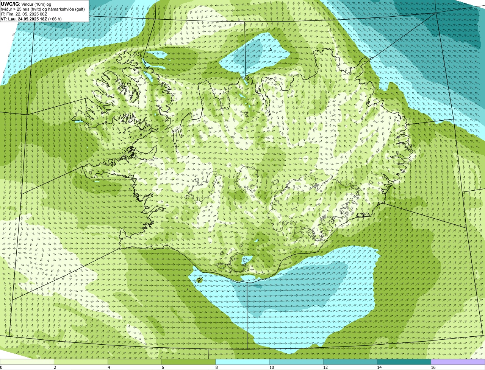The image size is (485, 370).
Task: Click the light green 2–4 m/s scale segment
Action: [x=81, y=362]
